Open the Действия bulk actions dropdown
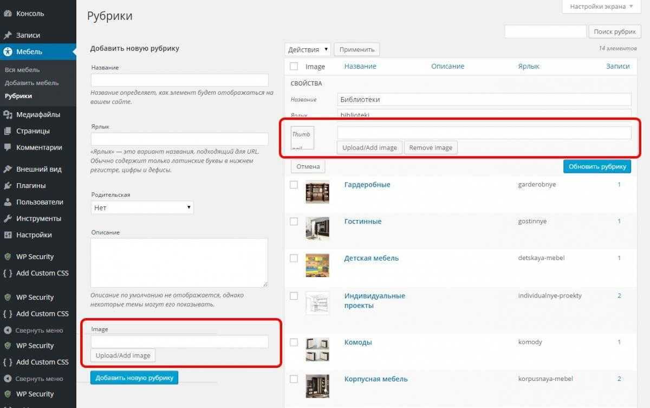The height and width of the screenshot is (408, 650). (x=307, y=49)
